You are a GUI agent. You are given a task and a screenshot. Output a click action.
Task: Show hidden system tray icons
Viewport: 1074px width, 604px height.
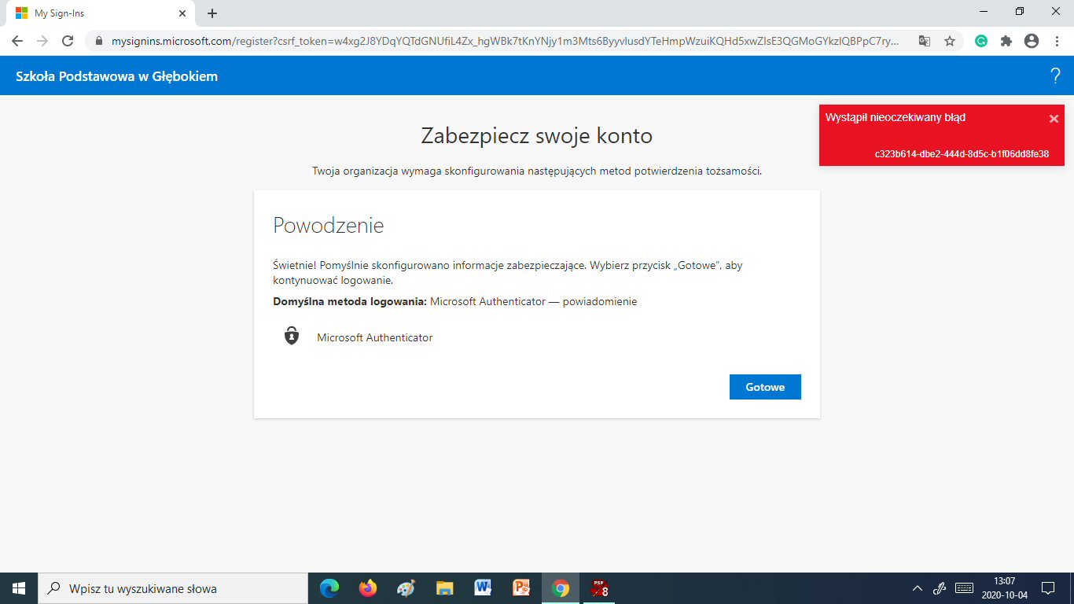point(917,588)
